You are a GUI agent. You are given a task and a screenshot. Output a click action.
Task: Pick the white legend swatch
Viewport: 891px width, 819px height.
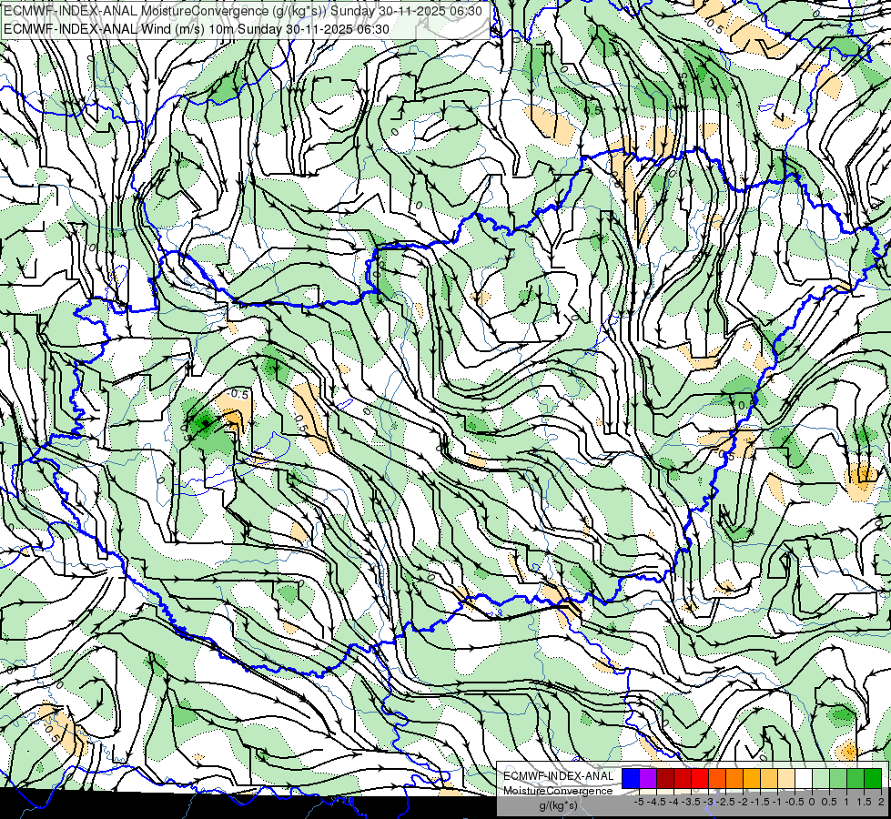click(x=804, y=778)
